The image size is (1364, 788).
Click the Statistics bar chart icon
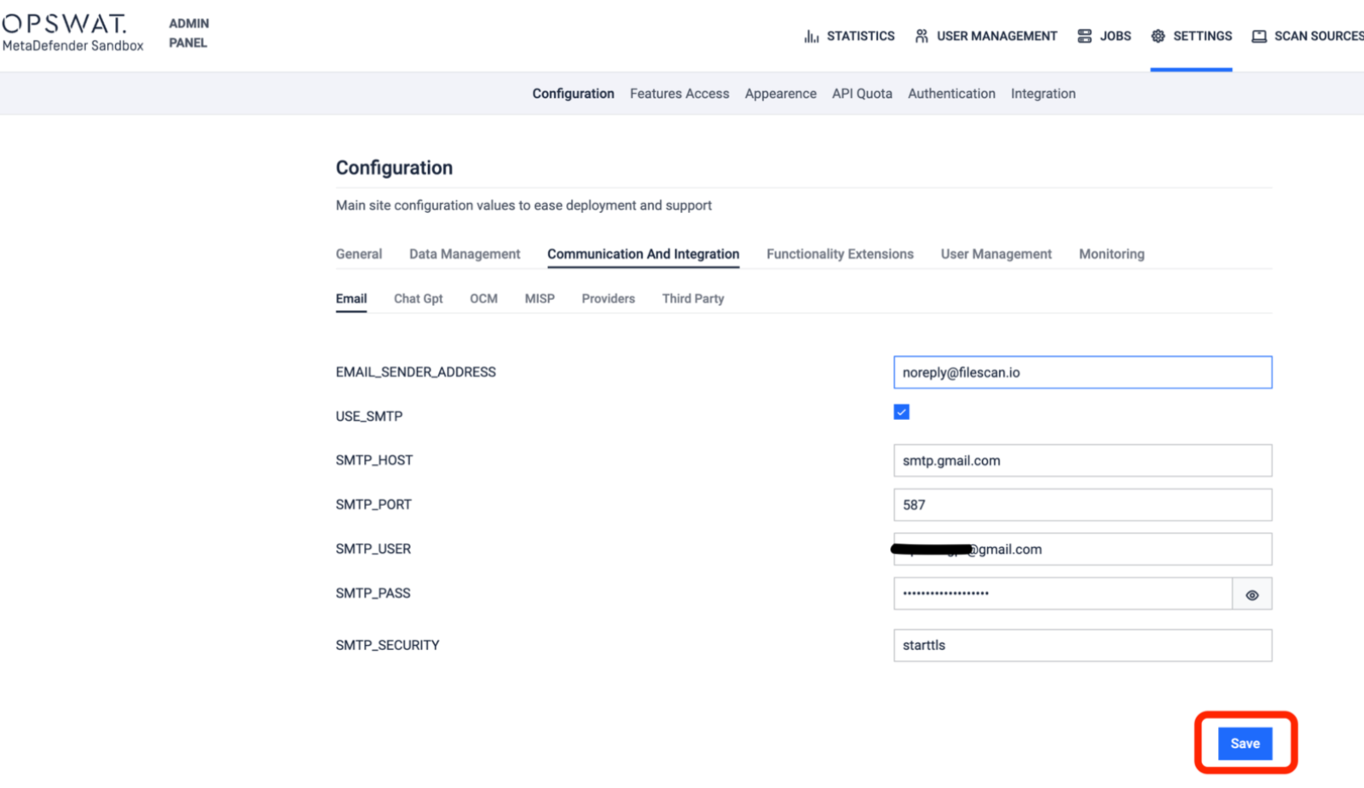pos(811,36)
